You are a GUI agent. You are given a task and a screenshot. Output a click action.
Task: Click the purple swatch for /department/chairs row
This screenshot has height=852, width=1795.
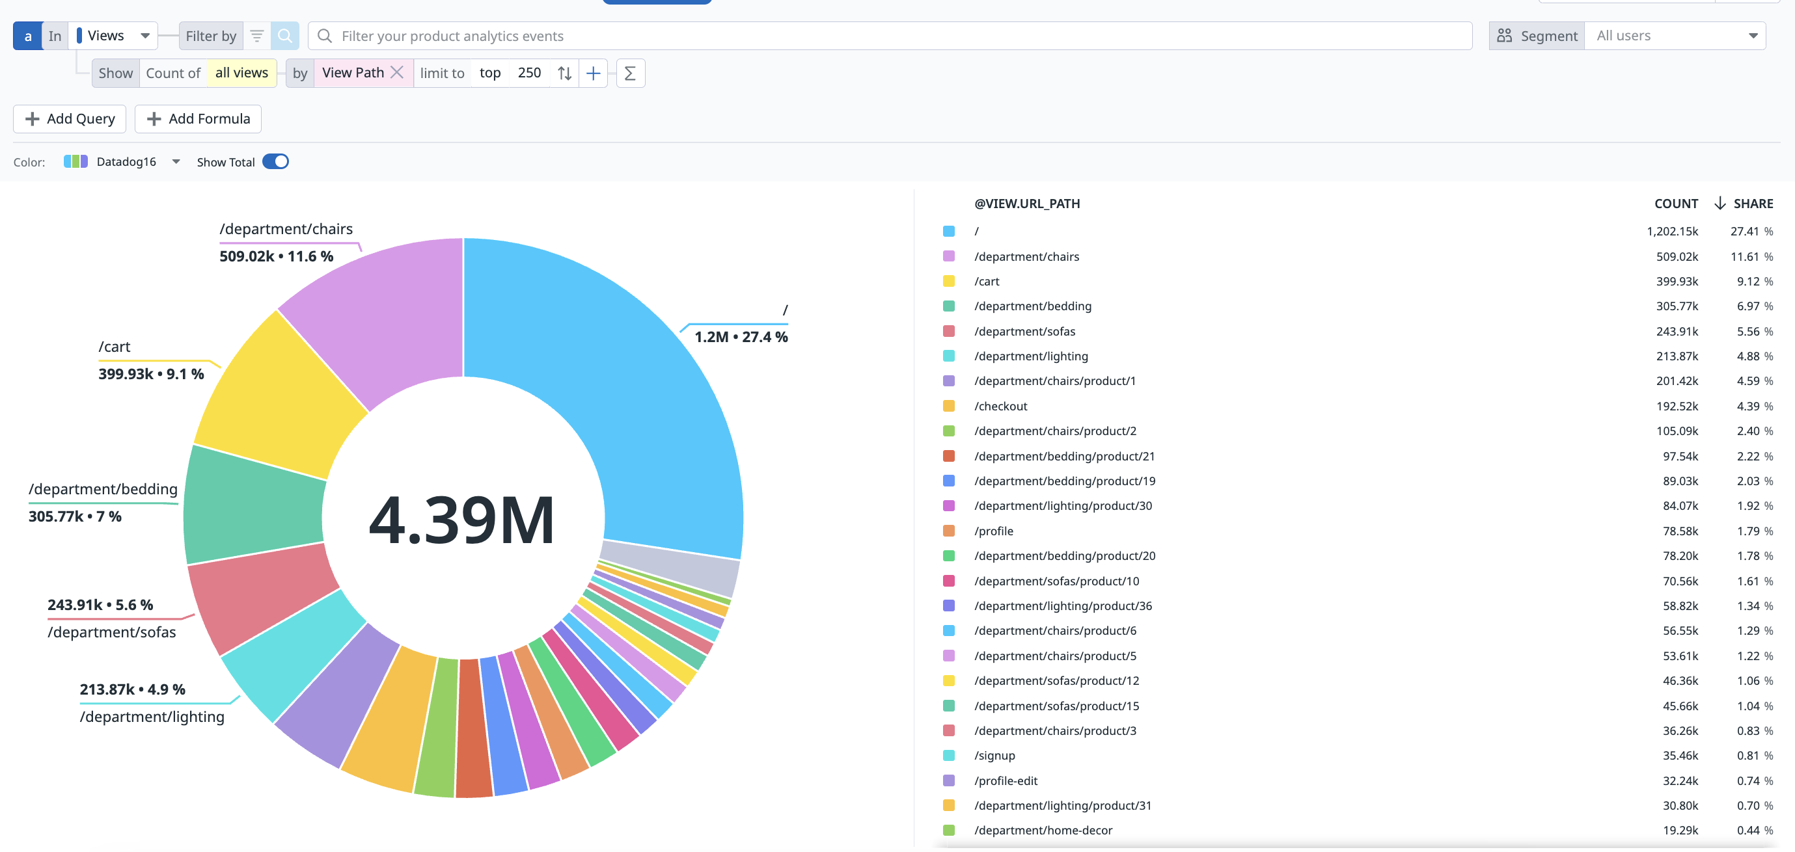click(x=948, y=256)
